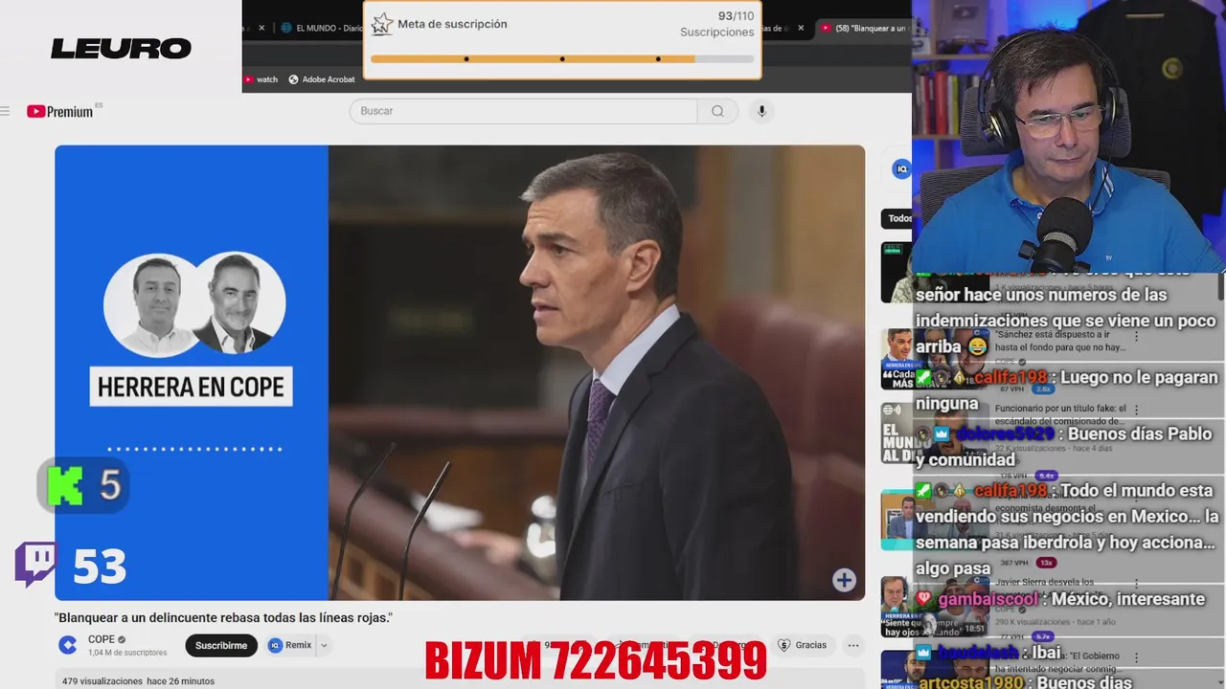The height and width of the screenshot is (689, 1226).
Task: Start voice search with microphone icon
Action: [762, 111]
